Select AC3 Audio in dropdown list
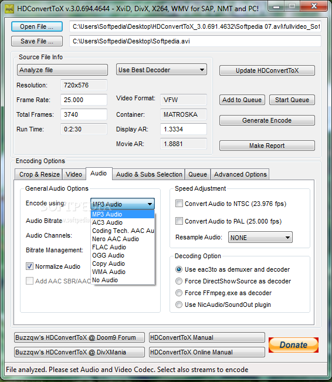The width and height of the screenshot is (332, 382). point(123,222)
